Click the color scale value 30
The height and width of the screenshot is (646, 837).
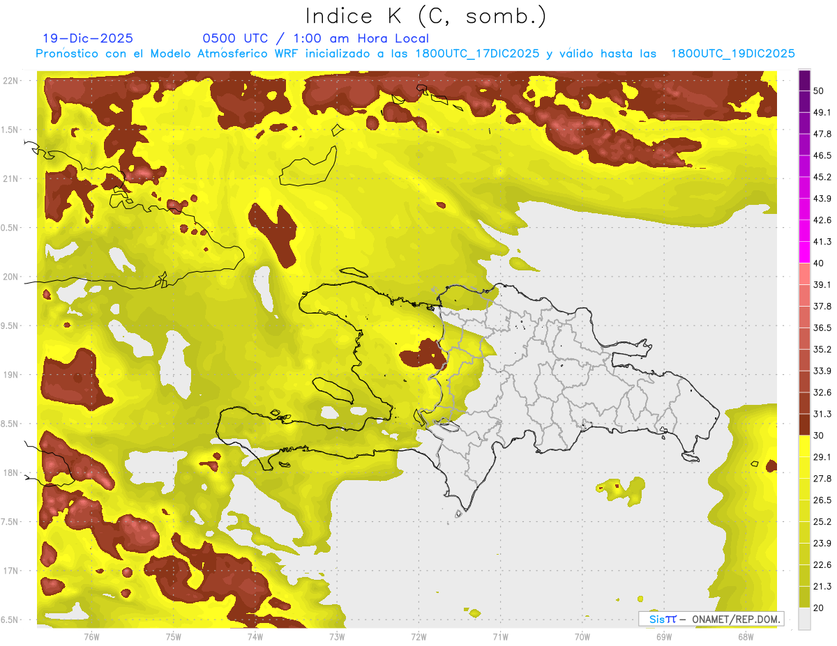[818, 436]
